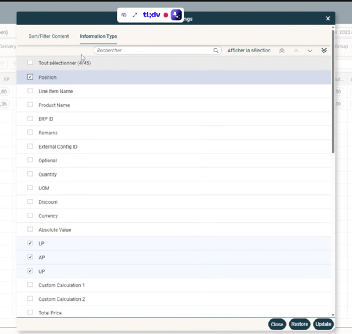Screen dimensions: 352x334
Task: Uncheck the Position checkbox
Action: 30,77
